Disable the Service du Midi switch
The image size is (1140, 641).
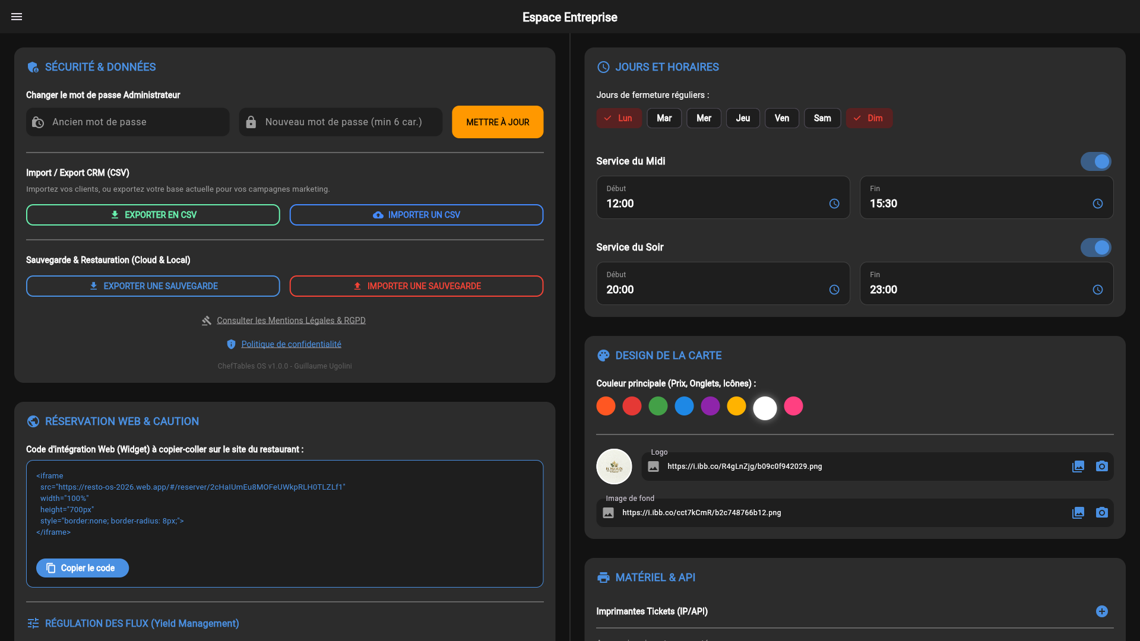click(x=1096, y=161)
